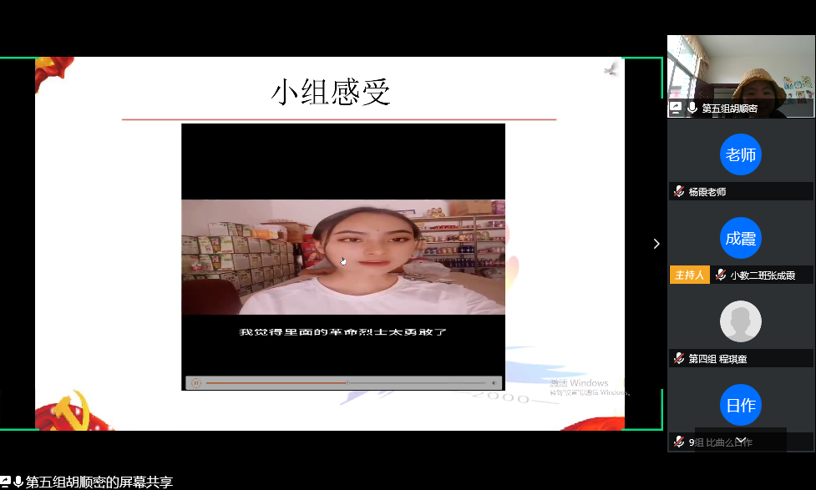Click the video progress slider bar
816x490 pixels.
344,383
